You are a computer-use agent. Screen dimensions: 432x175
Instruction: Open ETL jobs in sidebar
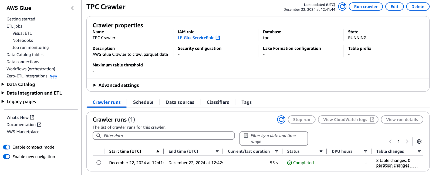point(14,26)
